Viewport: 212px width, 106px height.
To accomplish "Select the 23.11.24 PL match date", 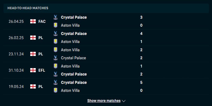I will click(16, 54).
